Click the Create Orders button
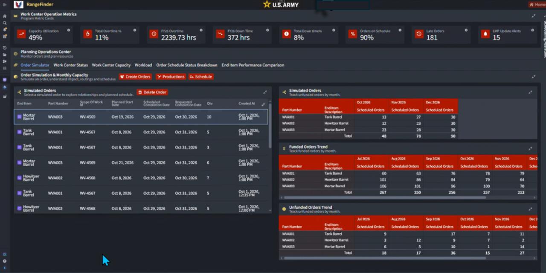The height and width of the screenshot is (273, 546). coord(135,77)
